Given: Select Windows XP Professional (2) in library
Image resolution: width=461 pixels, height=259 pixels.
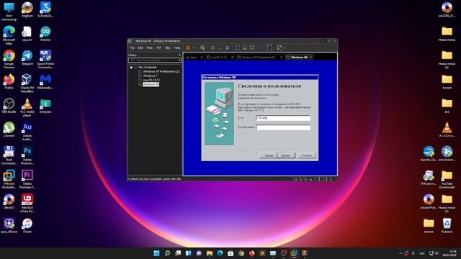Looking at the screenshot, I should click(x=161, y=71).
